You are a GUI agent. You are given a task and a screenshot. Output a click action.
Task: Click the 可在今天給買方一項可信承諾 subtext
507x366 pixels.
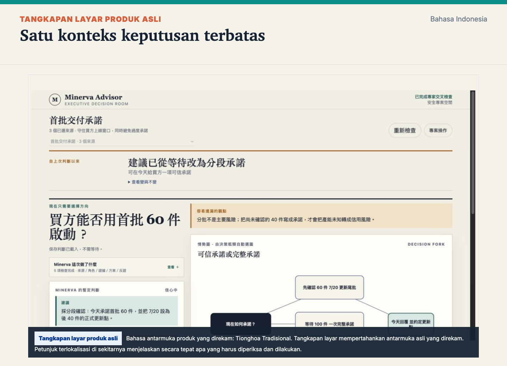(159, 172)
